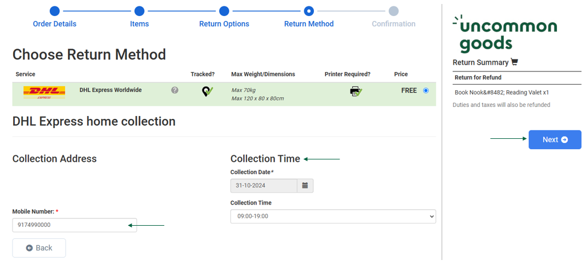Viewport: 585px width, 264px height.
Task: Open the collection date calendar picker
Action: coord(305,185)
